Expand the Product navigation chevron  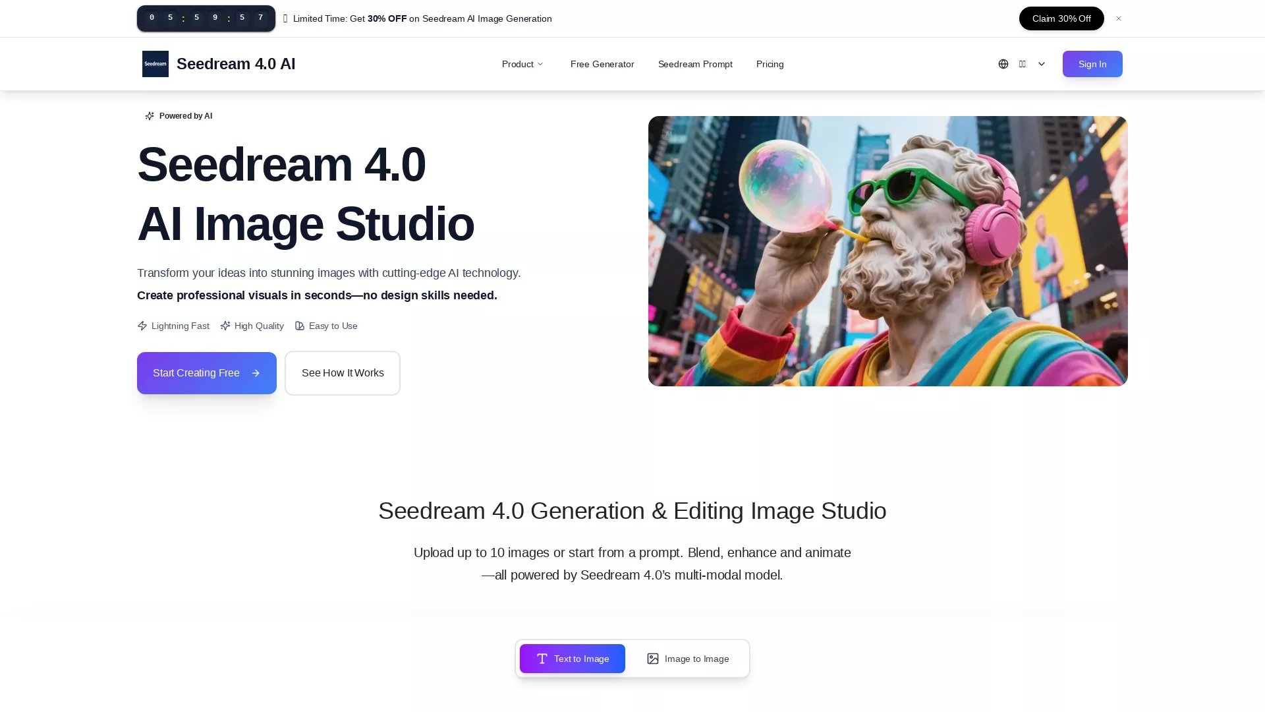(x=540, y=64)
